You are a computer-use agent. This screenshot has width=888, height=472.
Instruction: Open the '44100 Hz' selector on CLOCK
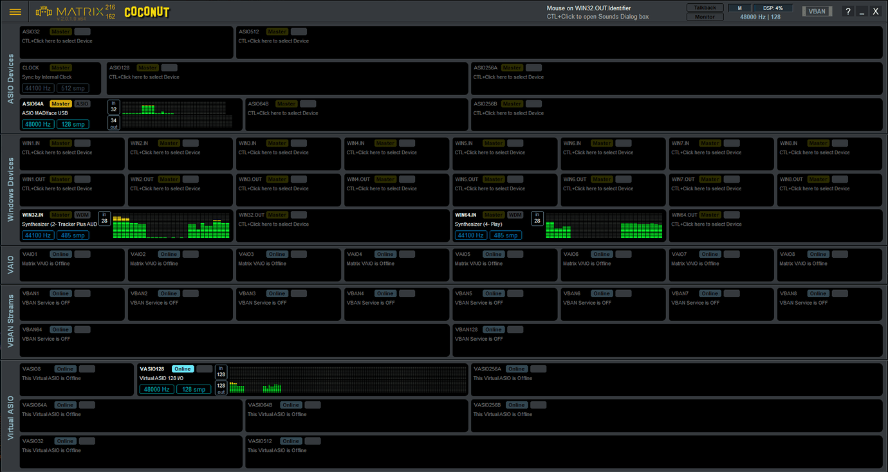37,87
